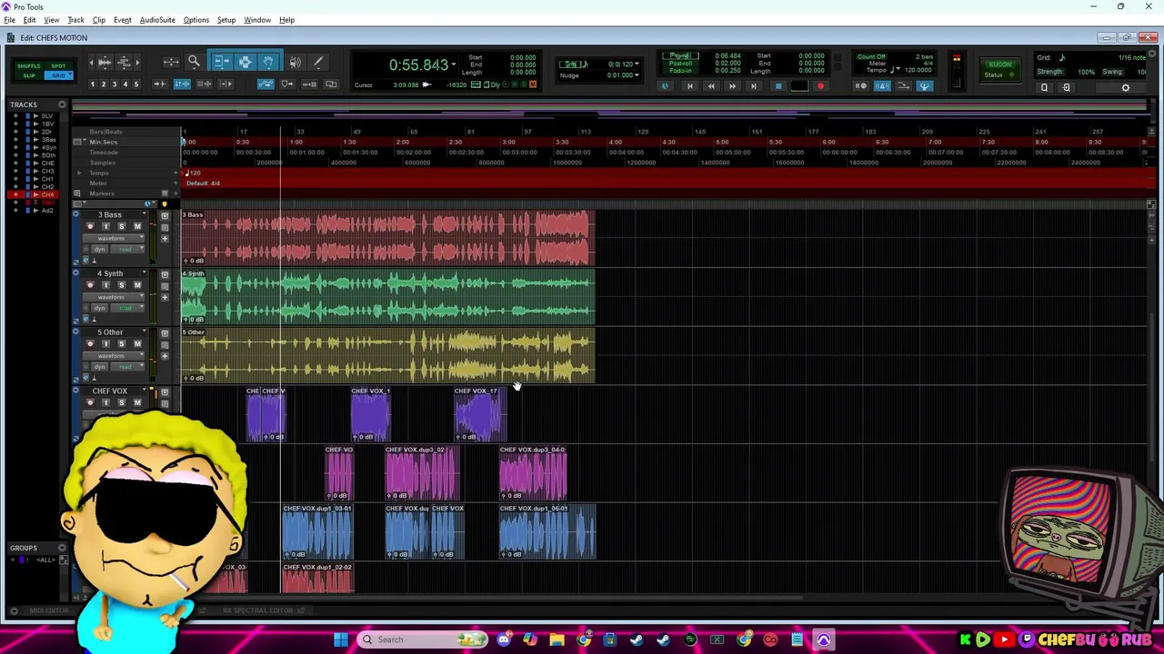Mute the 3 Bass track

pyautogui.click(x=137, y=226)
